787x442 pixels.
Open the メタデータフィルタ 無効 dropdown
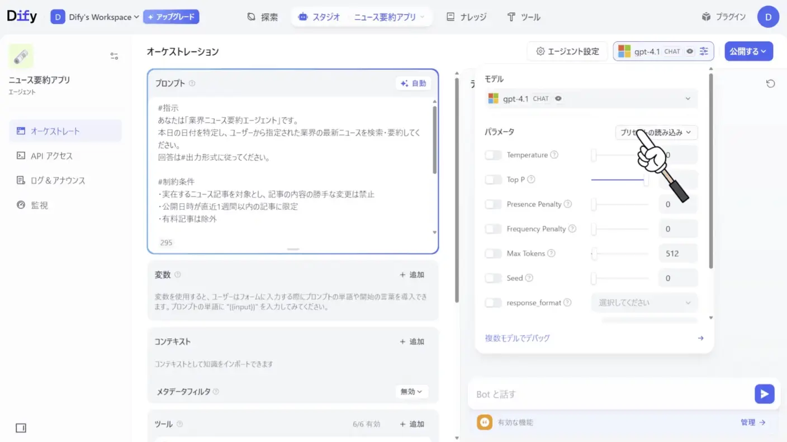[x=411, y=391]
